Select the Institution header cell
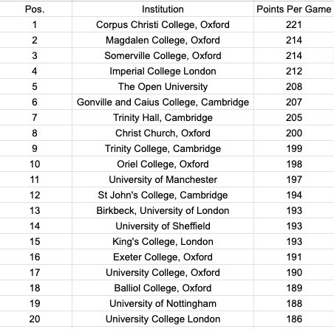The height and width of the screenshot is (329, 334). (x=163, y=9)
